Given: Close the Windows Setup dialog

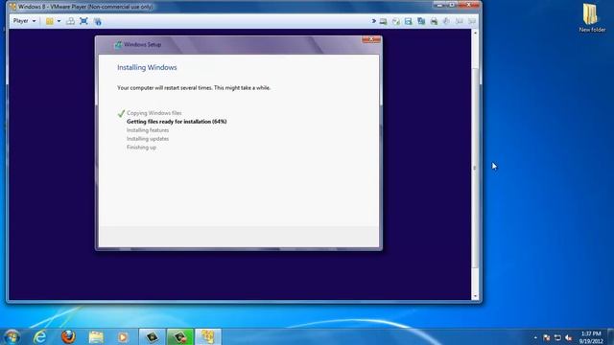Looking at the screenshot, I should [371, 39].
